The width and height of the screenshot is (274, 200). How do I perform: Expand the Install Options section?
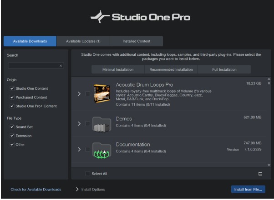click(x=77, y=189)
